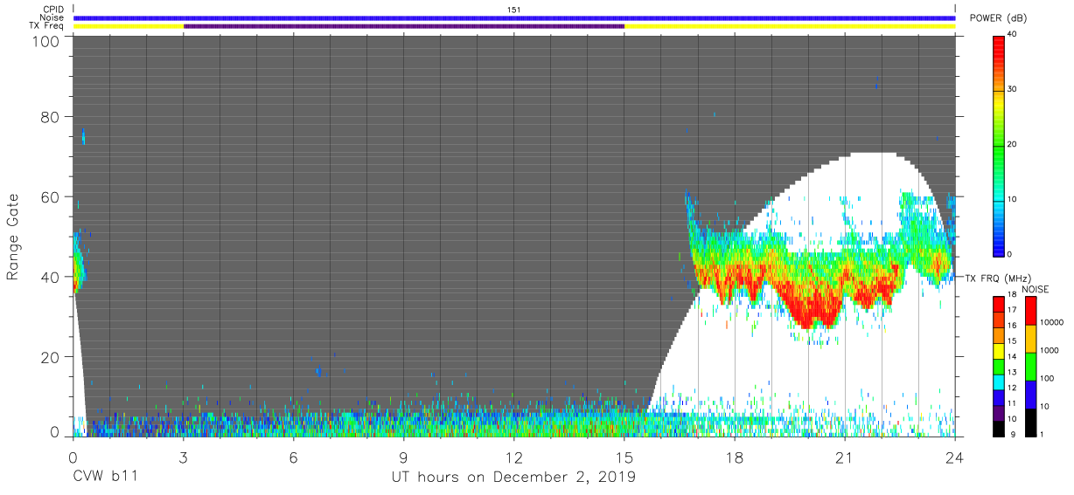Click the y-axis tick label '60'
This screenshot has height=495, width=1074.
pyautogui.click(x=52, y=196)
